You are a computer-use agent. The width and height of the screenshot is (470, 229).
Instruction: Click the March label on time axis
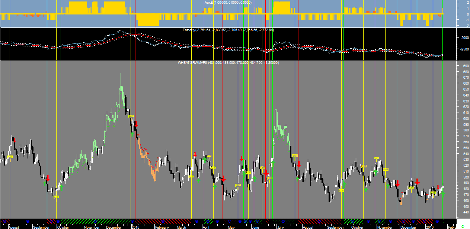pyautogui.click(x=182, y=227)
